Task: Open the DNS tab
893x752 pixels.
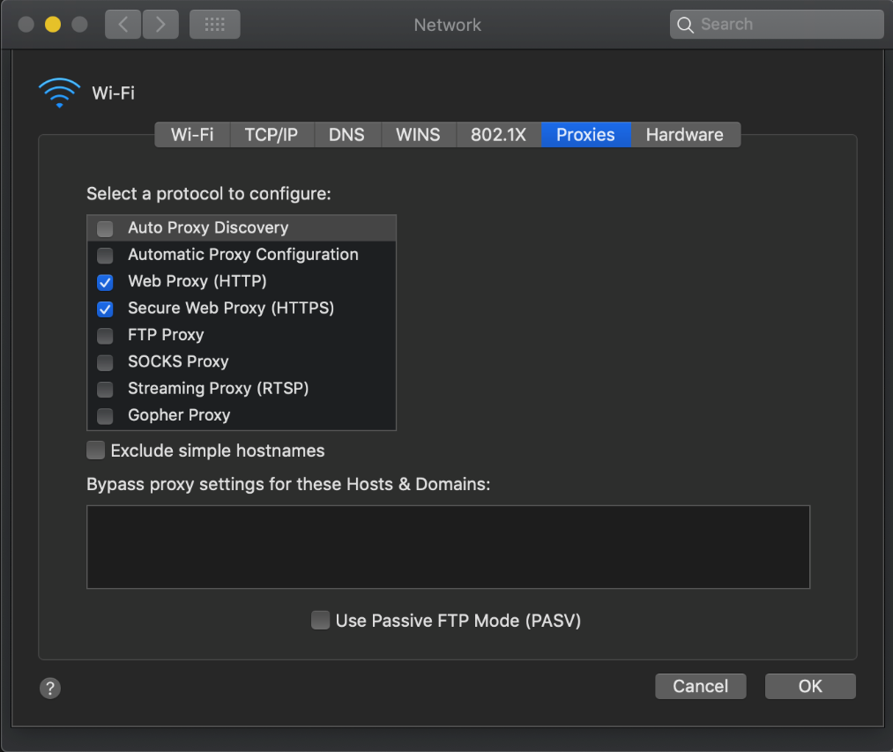Action: [346, 135]
